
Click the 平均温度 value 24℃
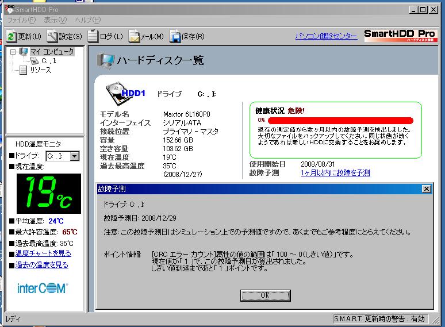coord(56,221)
